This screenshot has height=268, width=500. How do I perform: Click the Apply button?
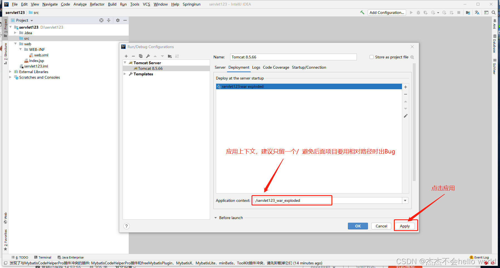point(405,226)
